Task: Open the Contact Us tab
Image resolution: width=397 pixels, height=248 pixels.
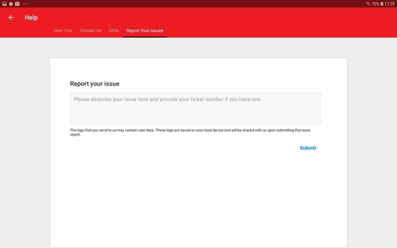Action: [x=90, y=31]
